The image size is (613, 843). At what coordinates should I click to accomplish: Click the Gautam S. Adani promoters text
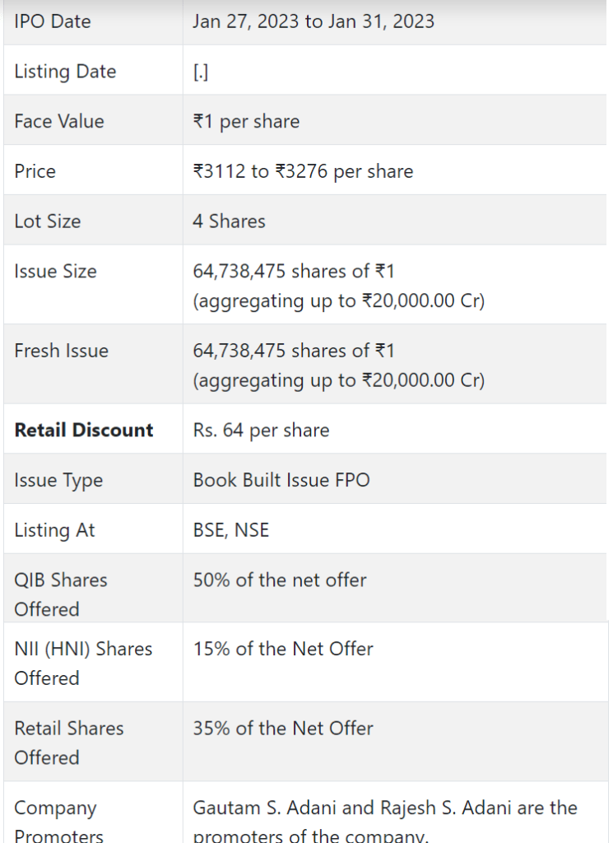pos(385,822)
